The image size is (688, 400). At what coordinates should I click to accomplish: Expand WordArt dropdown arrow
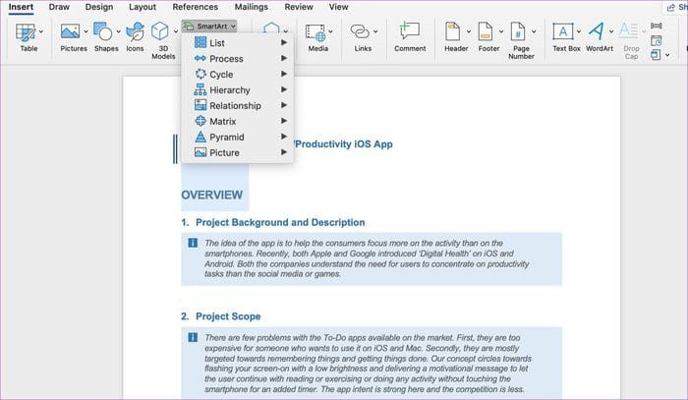click(611, 31)
